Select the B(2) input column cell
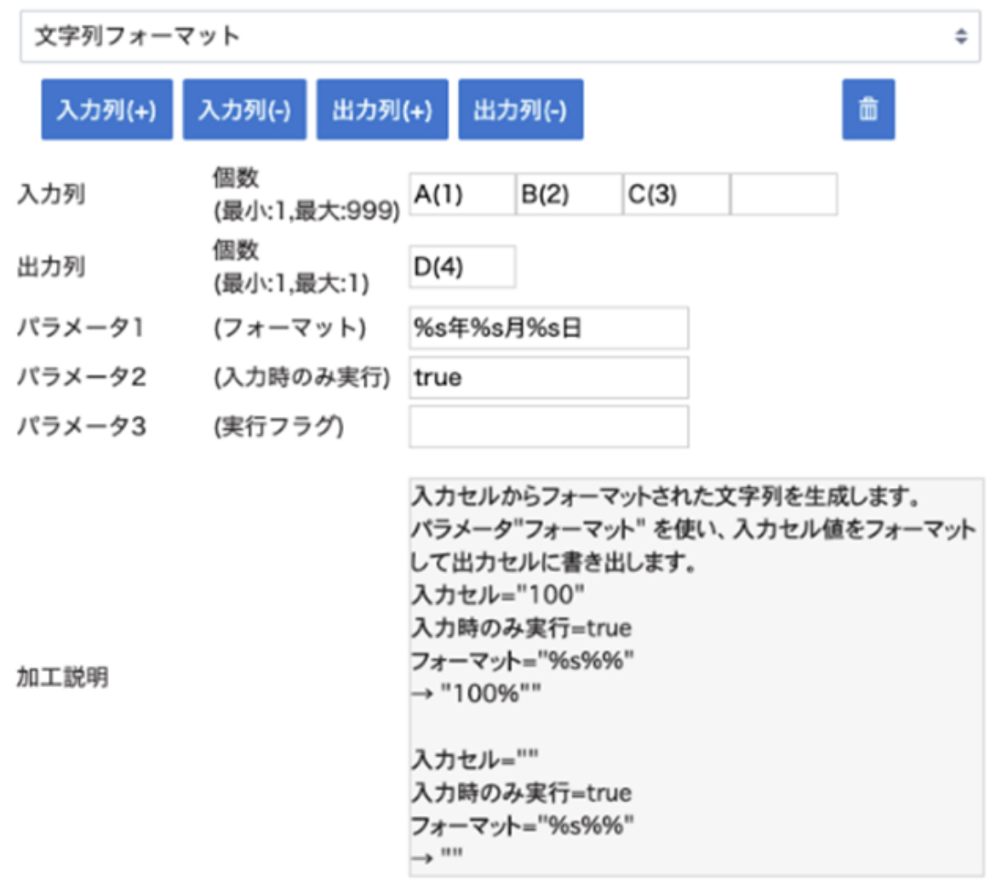 point(569,195)
